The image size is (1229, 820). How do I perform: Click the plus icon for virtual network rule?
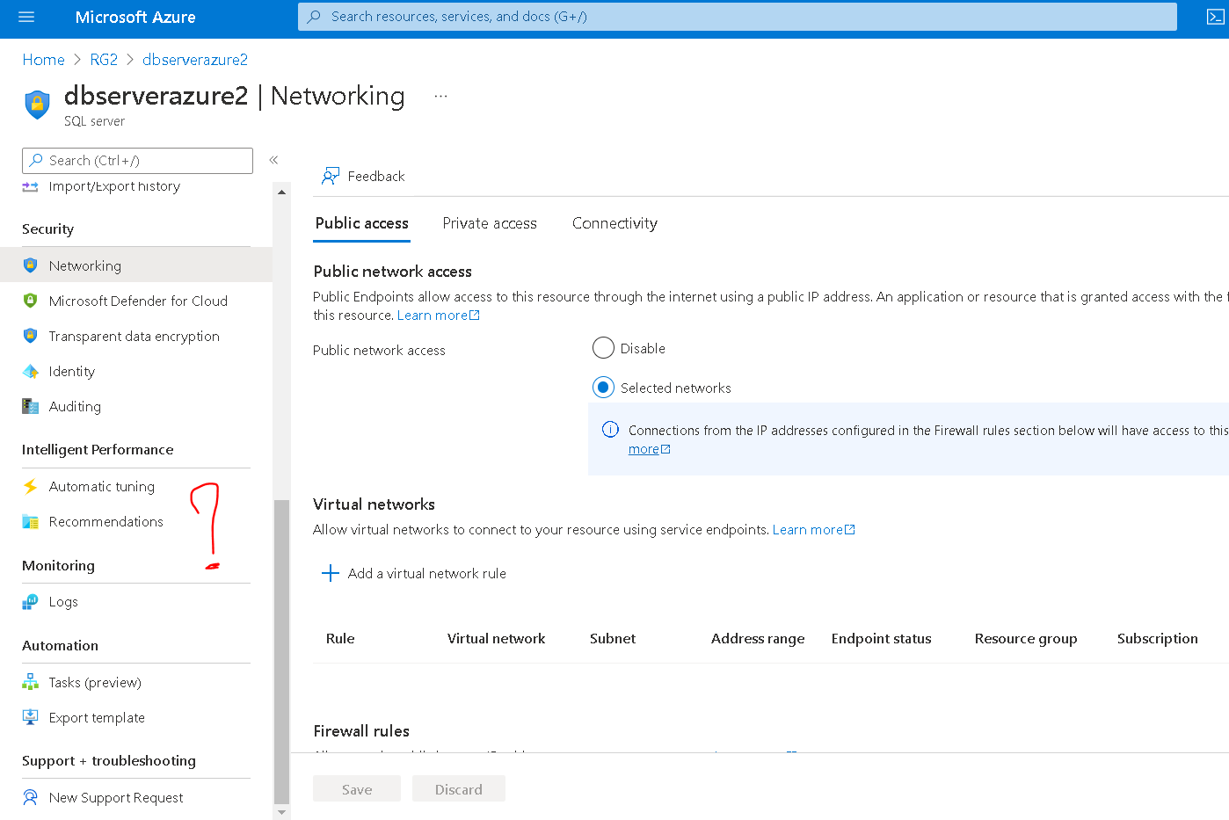pyautogui.click(x=331, y=573)
